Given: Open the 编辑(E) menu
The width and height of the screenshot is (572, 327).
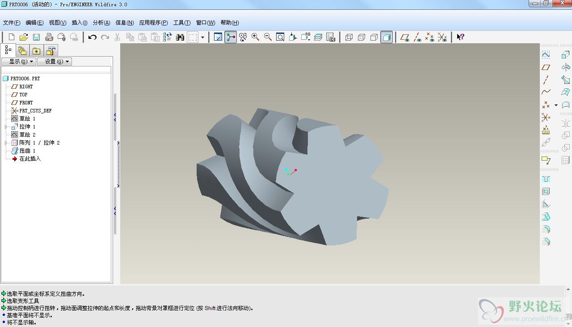Looking at the screenshot, I should [34, 23].
